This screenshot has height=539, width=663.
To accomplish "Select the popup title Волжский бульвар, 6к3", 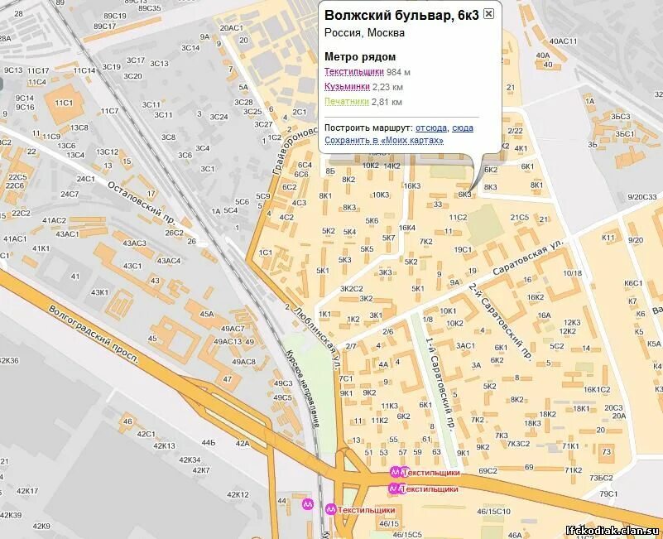I will click(401, 15).
